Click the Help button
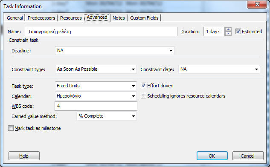The width and height of the screenshot is (270, 167). point(24,156)
